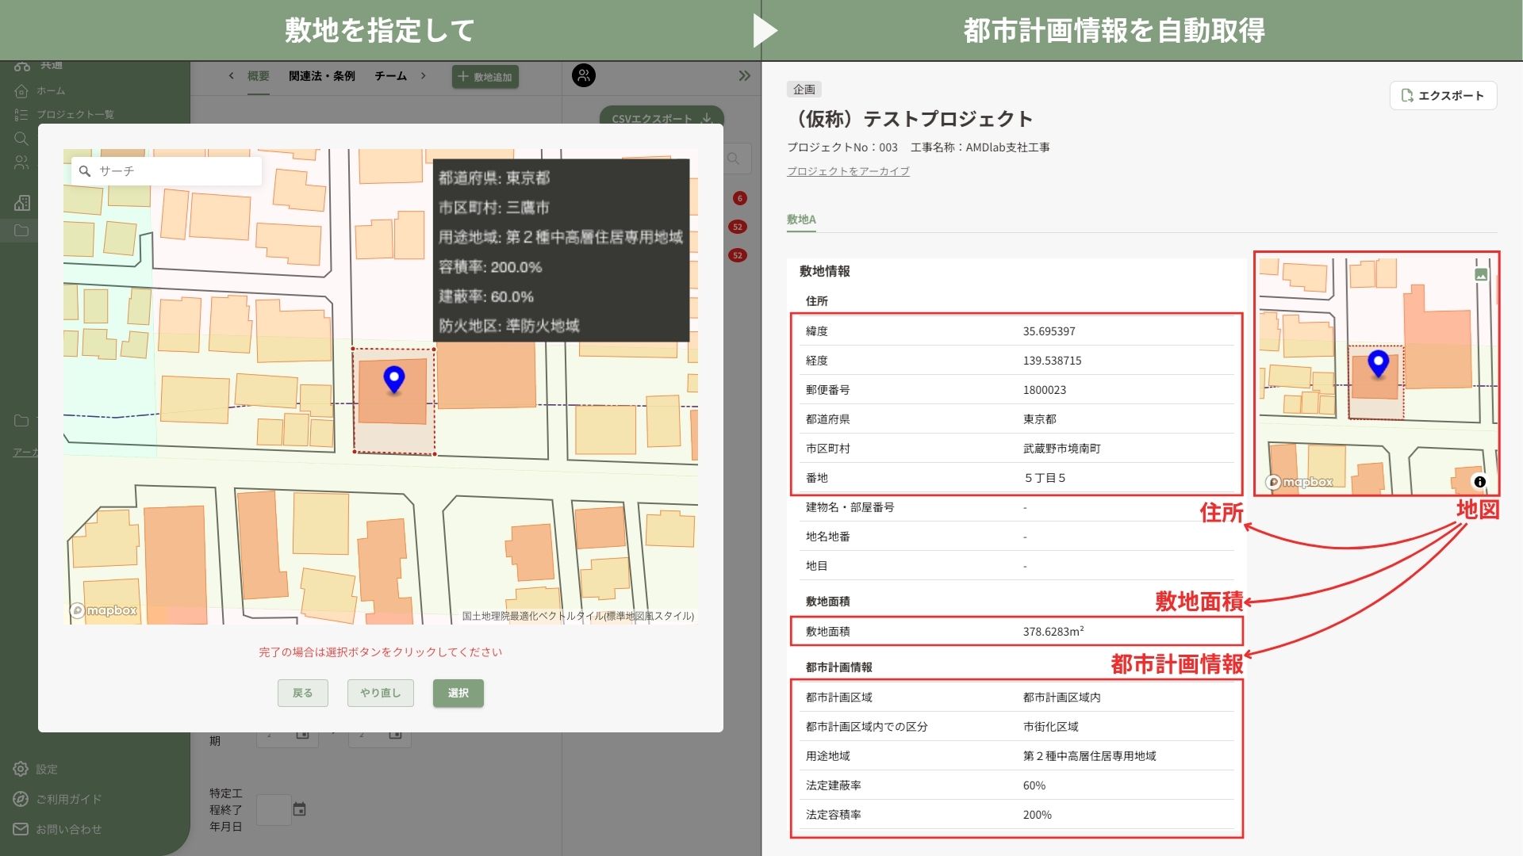
Task: Click the previous tab chevron before 概要
Action: (x=231, y=76)
